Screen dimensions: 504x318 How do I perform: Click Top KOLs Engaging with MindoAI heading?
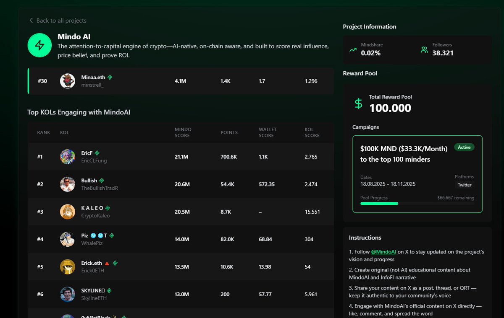point(79,112)
